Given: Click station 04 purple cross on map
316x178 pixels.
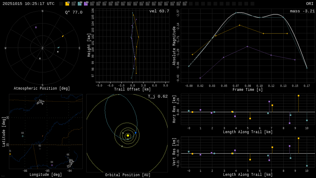Looking at the screenshot, I should 52,165.
